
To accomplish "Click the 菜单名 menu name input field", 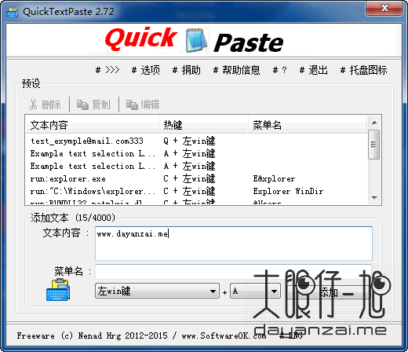I will point(233,272).
